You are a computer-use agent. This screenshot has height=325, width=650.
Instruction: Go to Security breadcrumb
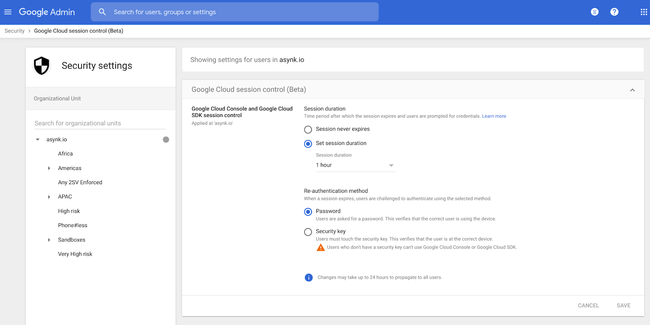pyautogui.click(x=15, y=31)
